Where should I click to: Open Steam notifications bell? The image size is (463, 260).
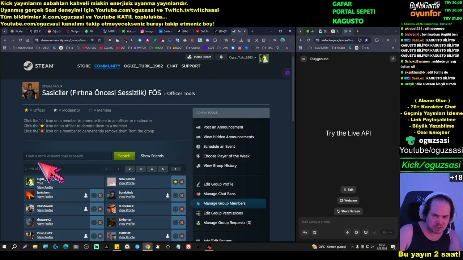coord(221,57)
